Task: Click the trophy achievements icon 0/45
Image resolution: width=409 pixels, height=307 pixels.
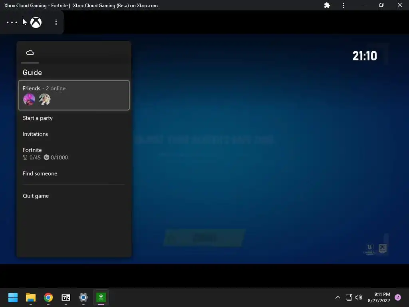Action: (x=25, y=157)
